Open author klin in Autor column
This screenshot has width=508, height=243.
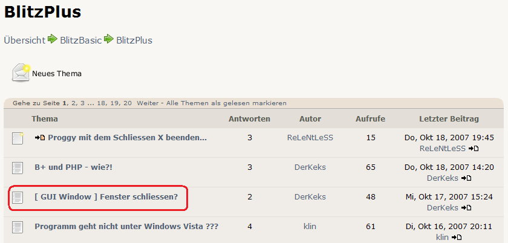310,226
